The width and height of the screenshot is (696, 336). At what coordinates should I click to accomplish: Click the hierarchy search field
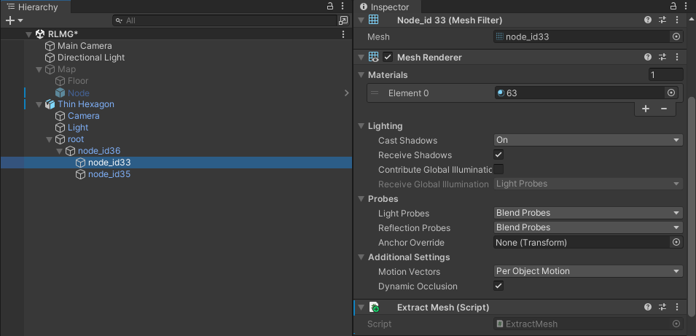(225, 20)
